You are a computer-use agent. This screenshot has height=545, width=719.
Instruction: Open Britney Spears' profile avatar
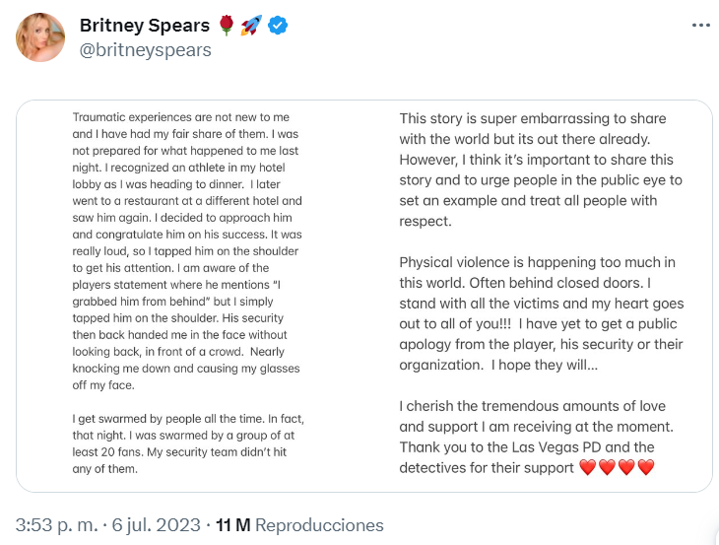point(40,38)
